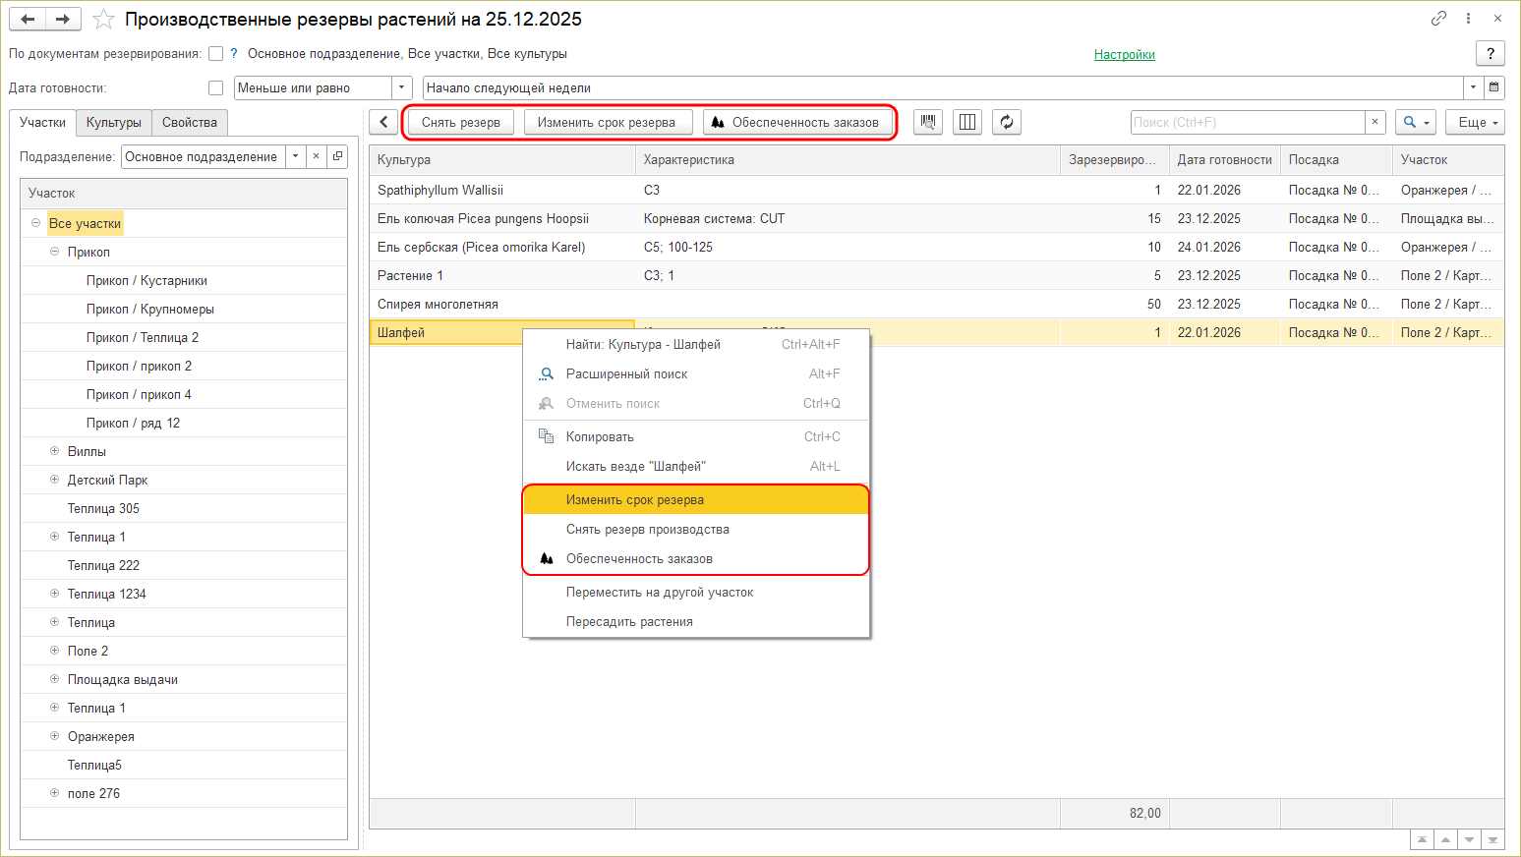This screenshot has height=857, width=1521.
Task: Select 'Пересадить растения' from context menu
Action: tap(629, 621)
